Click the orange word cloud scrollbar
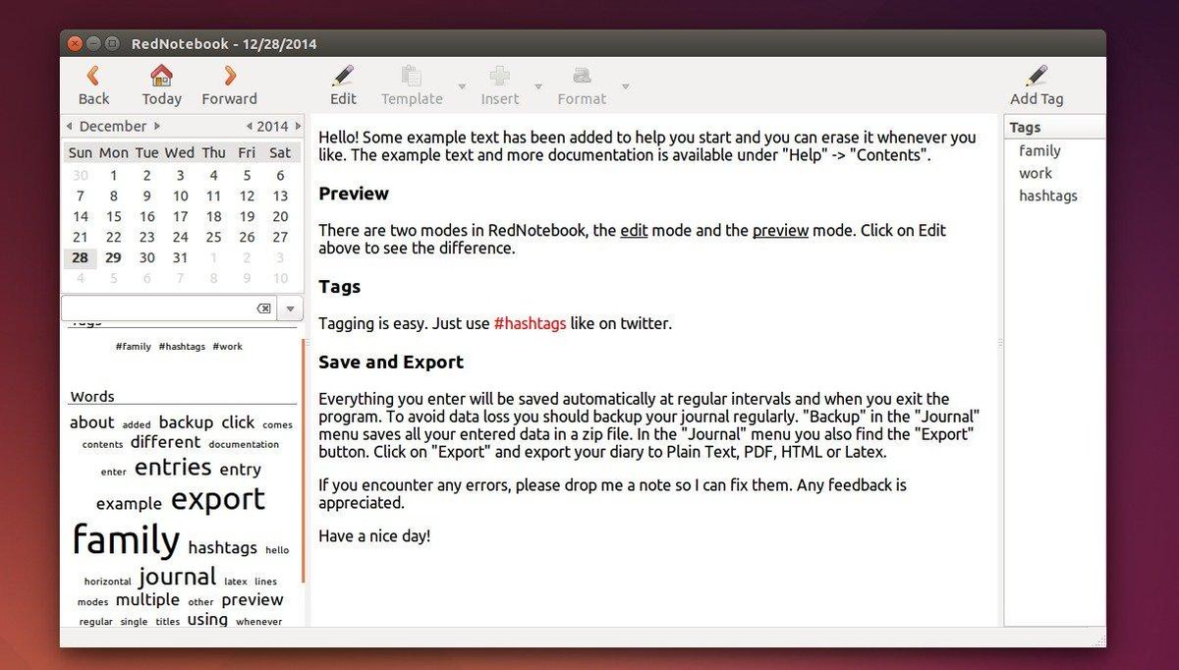This screenshot has height=670, width=1179. click(304, 460)
